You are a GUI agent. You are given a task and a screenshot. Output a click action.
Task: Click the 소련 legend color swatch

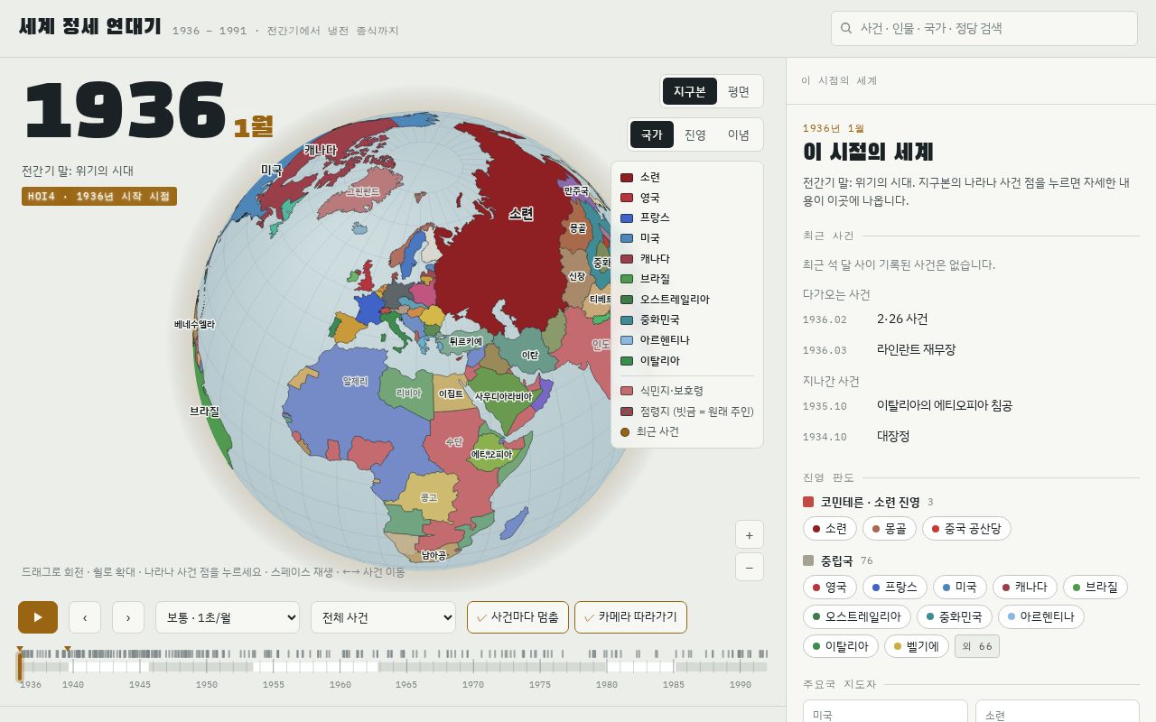[627, 177]
